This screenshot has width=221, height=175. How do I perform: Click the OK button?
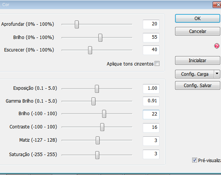[197, 19]
